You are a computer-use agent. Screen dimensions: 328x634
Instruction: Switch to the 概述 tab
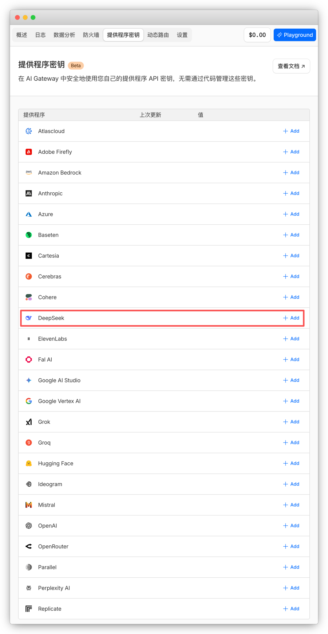click(x=21, y=35)
